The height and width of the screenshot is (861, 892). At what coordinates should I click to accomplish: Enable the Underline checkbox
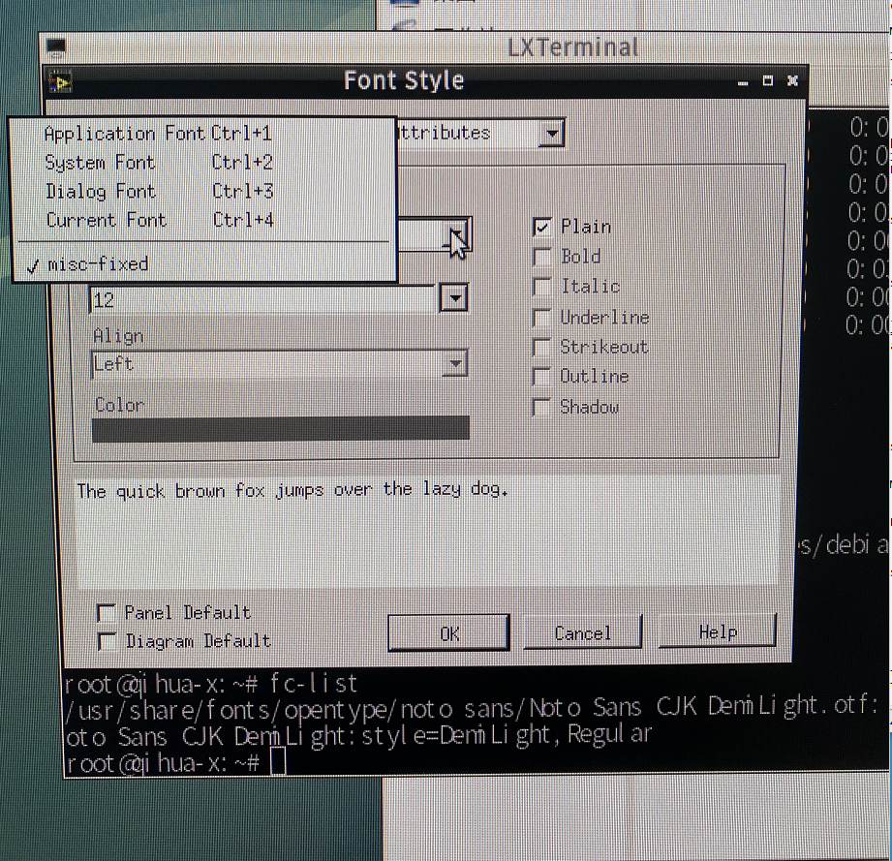[x=541, y=317]
